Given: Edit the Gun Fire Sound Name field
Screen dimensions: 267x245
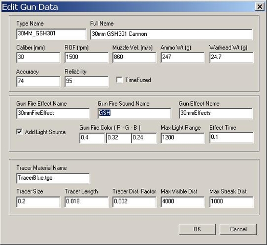Looking at the screenshot, I should click(134, 113).
